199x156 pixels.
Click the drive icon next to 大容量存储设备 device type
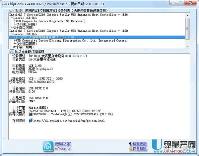[x=31, y=59]
